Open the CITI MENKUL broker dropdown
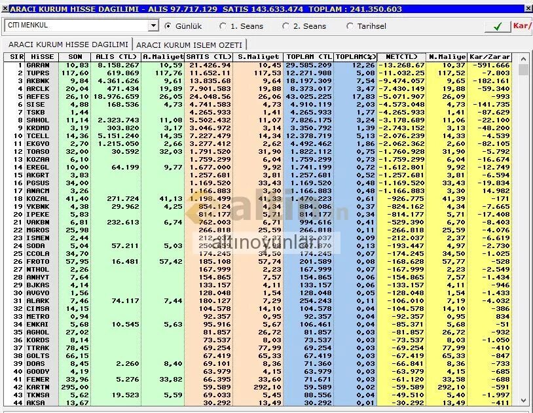Viewport: 533px width, 413px height. [x=154, y=26]
